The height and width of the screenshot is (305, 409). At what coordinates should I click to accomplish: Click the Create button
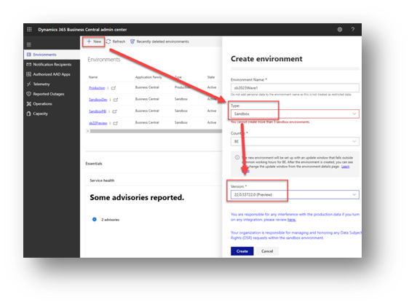242,251
